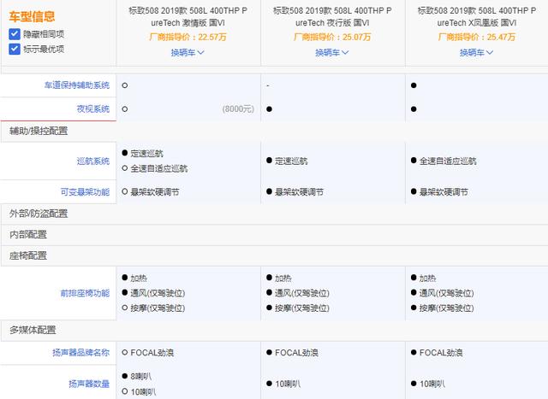Click 定速巡航 in 夜行版 column
The height and width of the screenshot is (399, 548).
coord(291,161)
